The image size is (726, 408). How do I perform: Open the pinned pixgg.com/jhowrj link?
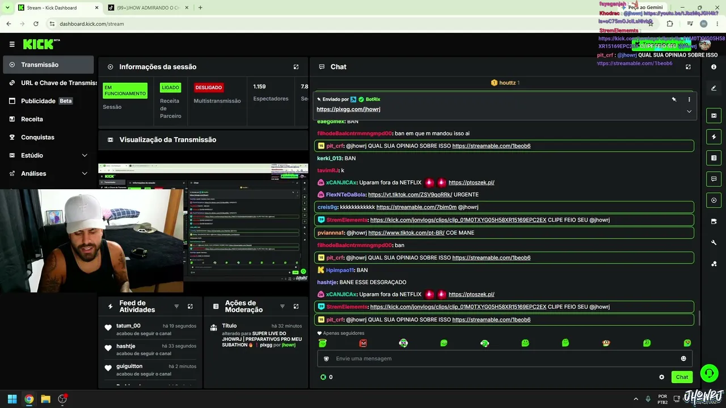pos(348,109)
